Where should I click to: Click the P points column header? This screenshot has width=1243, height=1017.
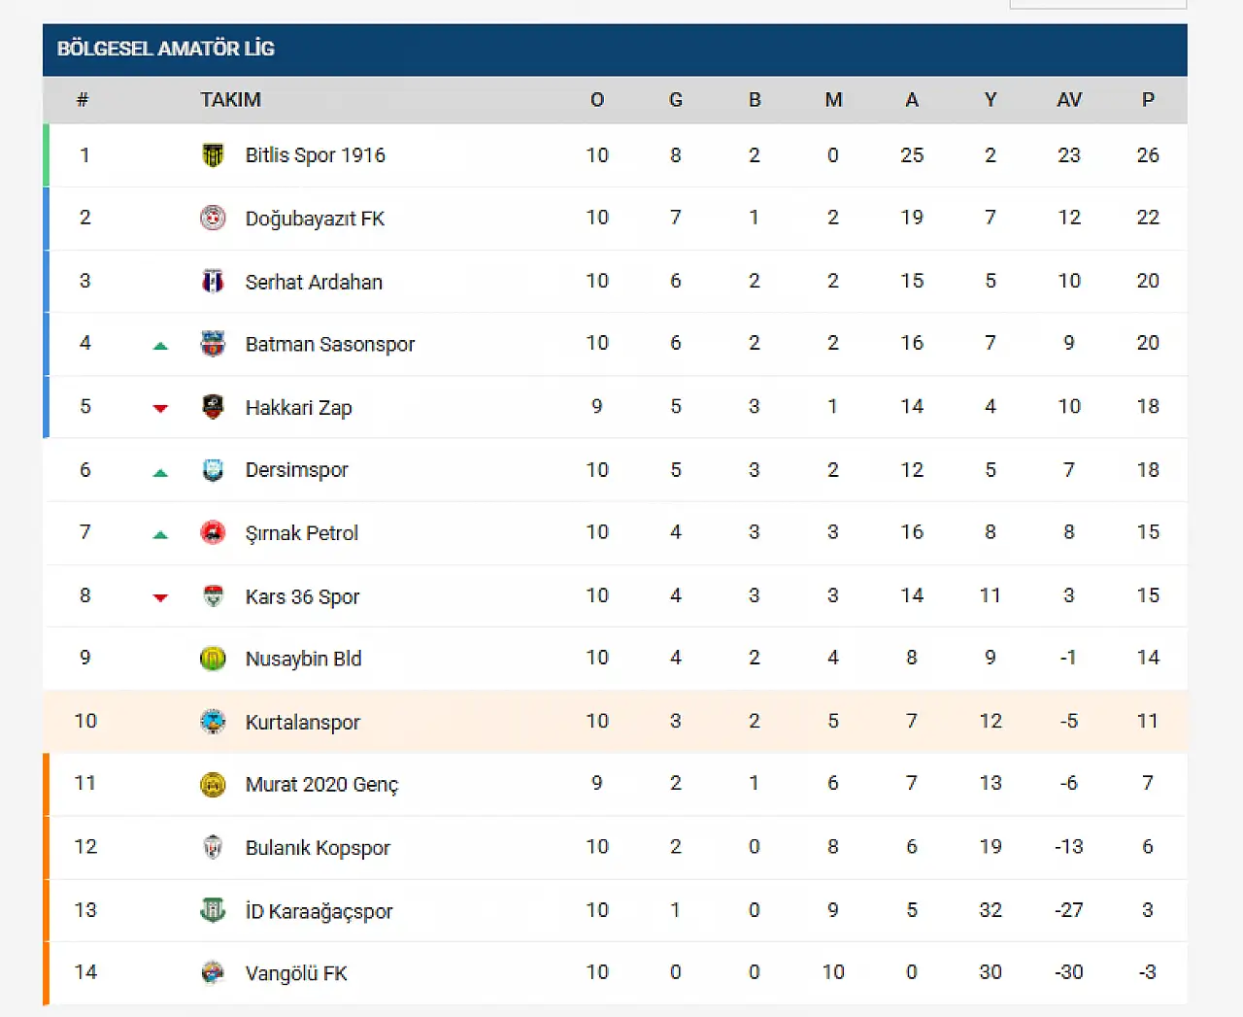click(x=1148, y=100)
